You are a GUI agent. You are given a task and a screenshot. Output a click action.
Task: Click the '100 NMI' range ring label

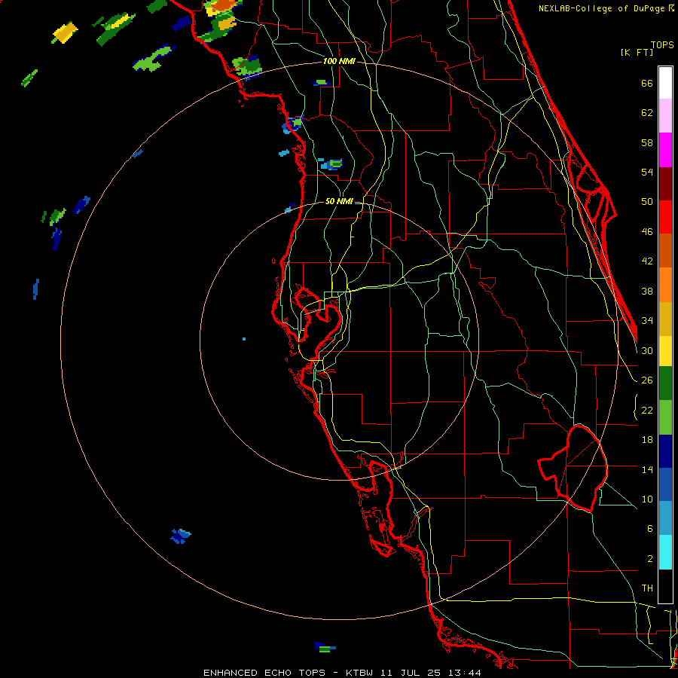click(339, 62)
